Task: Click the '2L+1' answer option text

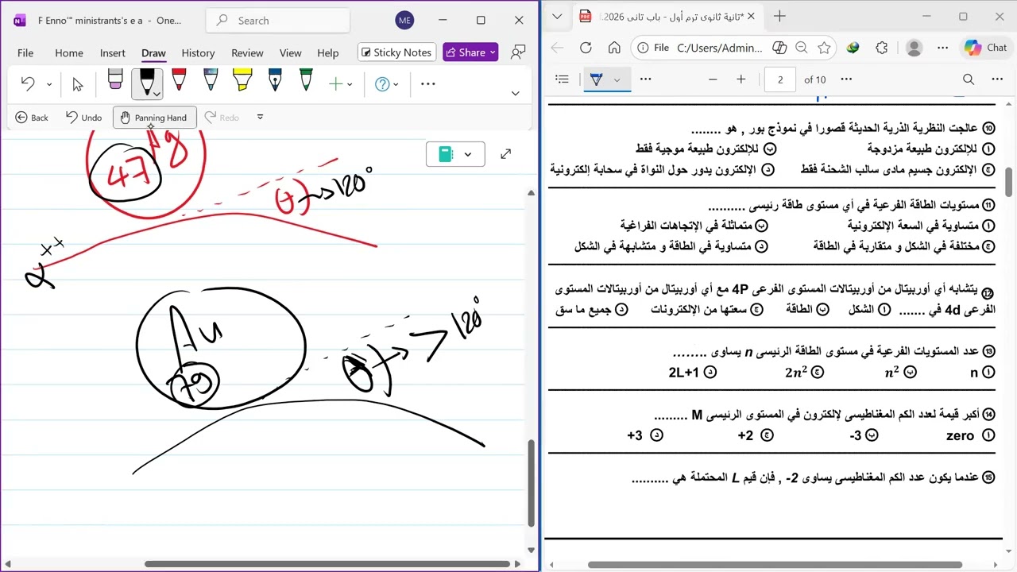Action: (683, 372)
